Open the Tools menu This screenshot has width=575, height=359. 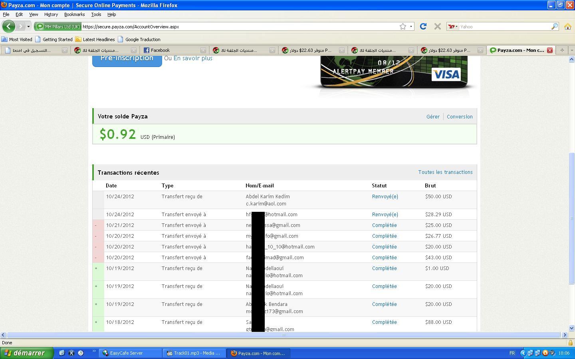[96, 14]
